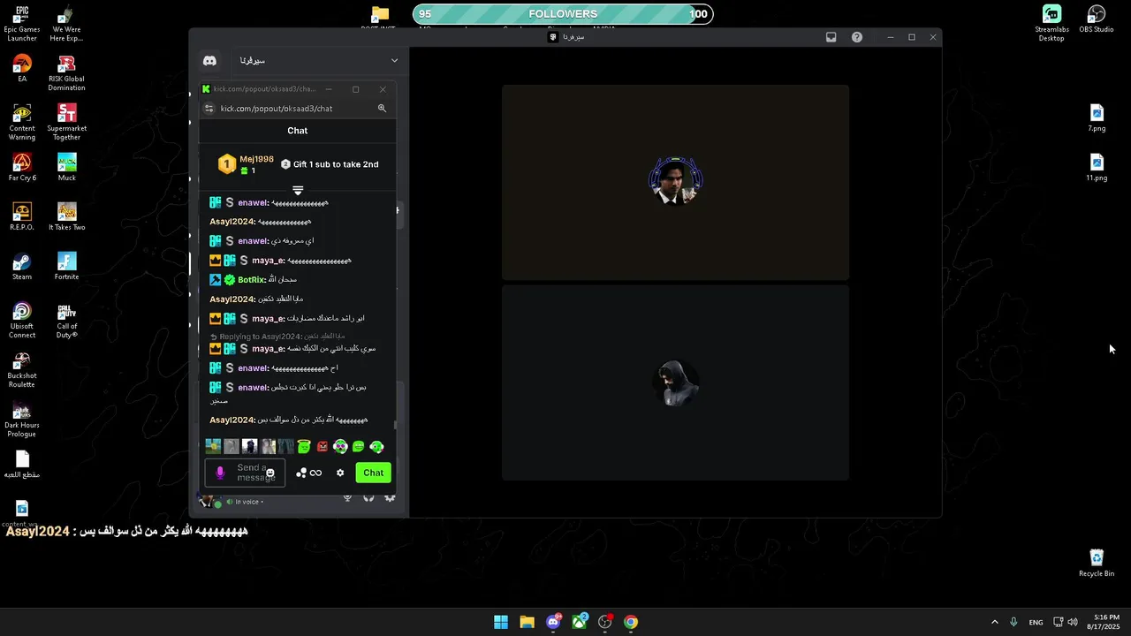Select sunflower emote thumbnail

[x=213, y=447]
